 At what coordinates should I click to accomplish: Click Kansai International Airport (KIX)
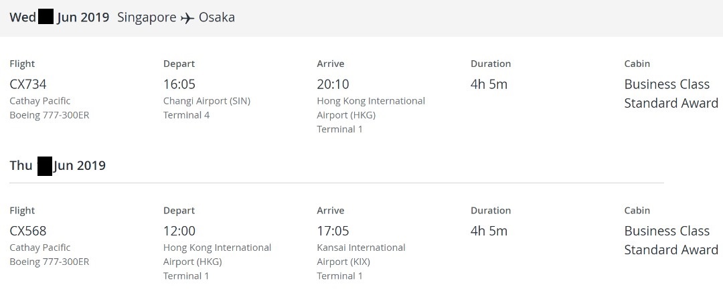[x=361, y=254]
